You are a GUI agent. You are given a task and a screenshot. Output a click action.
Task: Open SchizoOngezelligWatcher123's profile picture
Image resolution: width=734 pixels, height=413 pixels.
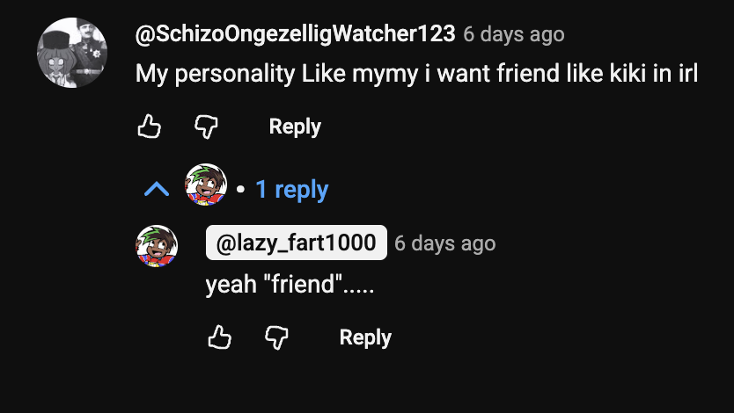coord(71,53)
